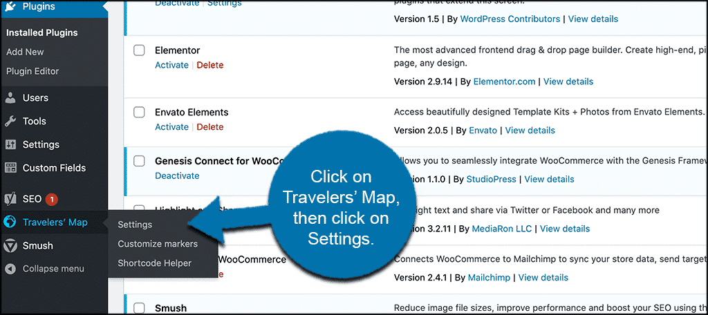View details for Elementor

568,82
